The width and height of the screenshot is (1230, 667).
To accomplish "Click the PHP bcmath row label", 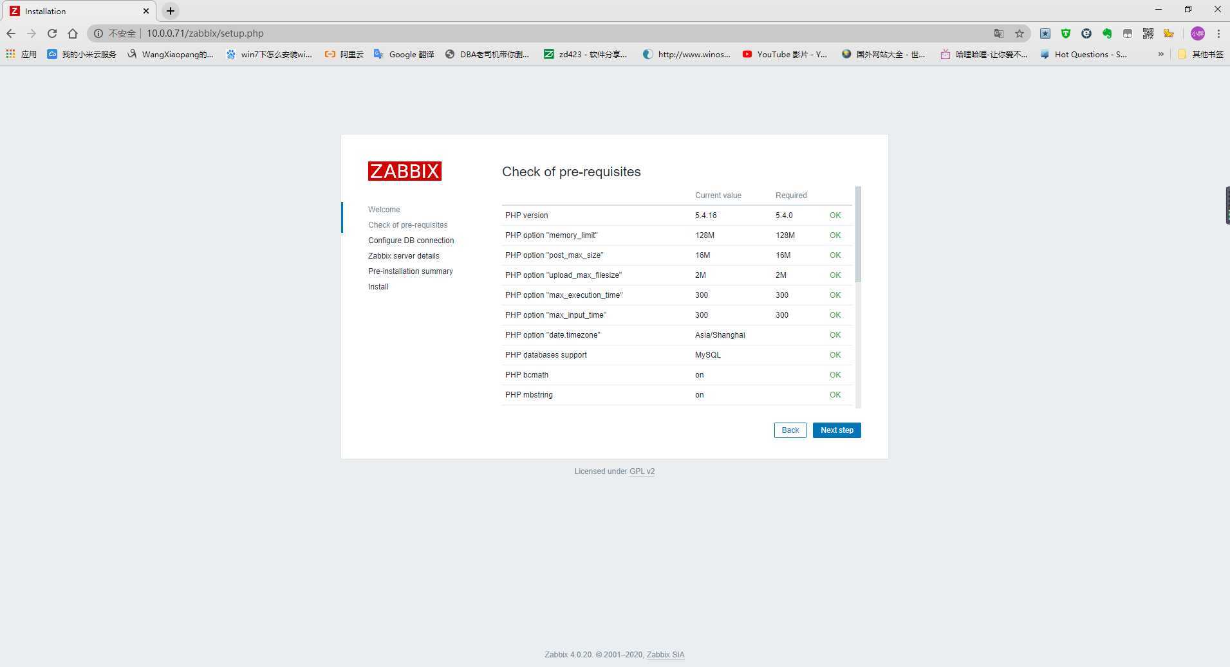I will tap(526, 375).
